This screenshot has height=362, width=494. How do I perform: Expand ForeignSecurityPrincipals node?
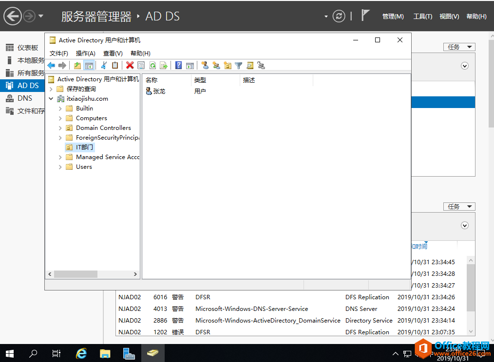coord(60,138)
